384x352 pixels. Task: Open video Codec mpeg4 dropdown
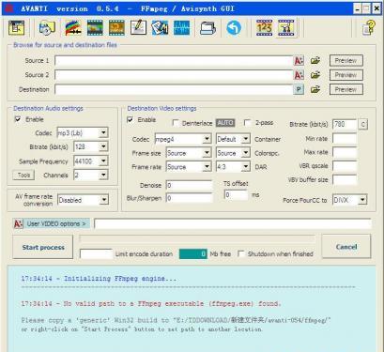click(207, 139)
